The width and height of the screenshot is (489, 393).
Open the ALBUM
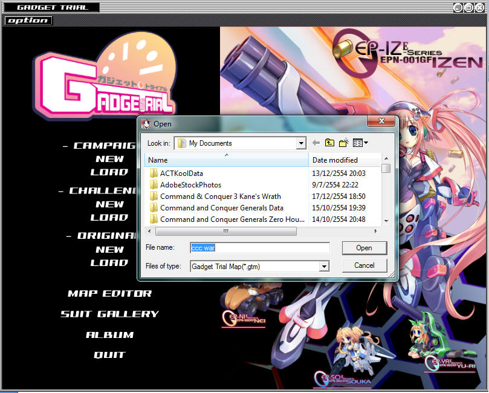[x=110, y=335]
